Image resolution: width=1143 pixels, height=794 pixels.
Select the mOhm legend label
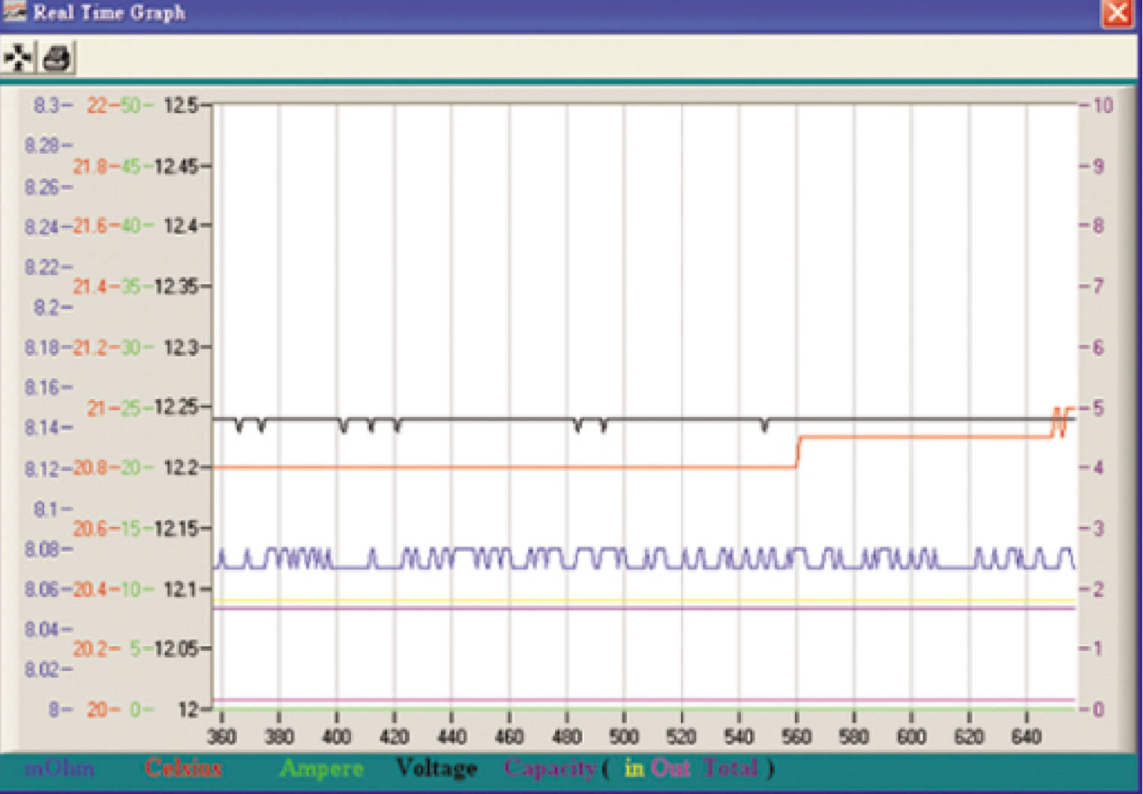(60, 769)
